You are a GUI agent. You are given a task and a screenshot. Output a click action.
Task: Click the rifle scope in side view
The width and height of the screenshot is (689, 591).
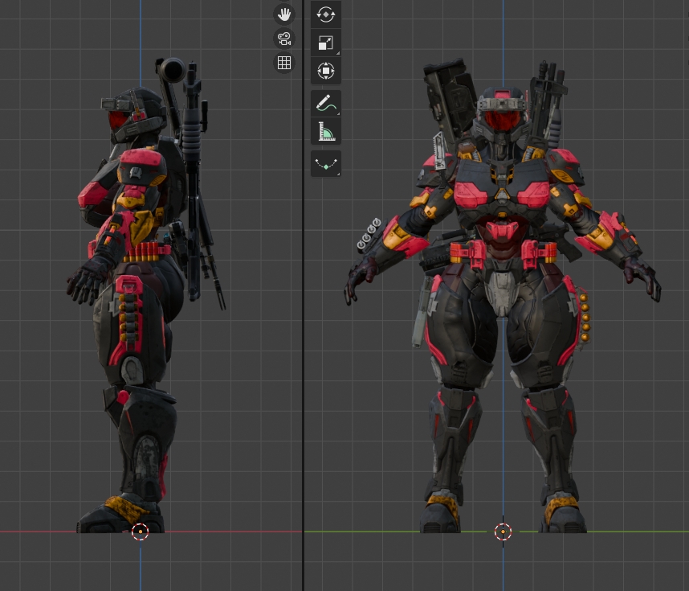pos(171,70)
